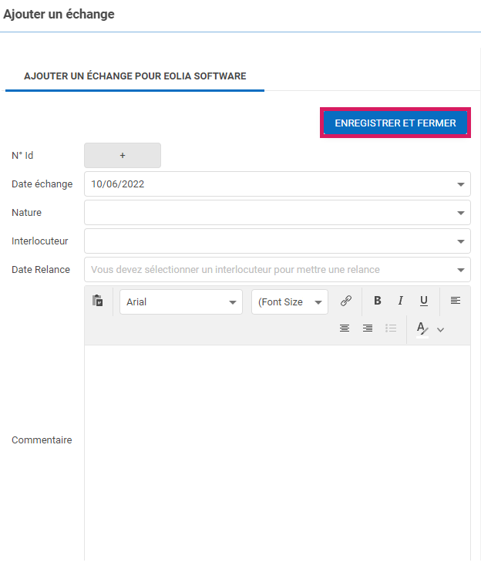The image size is (481, 576).
Task: Open the Font Size dropdown
Action: tap(290, 302)
